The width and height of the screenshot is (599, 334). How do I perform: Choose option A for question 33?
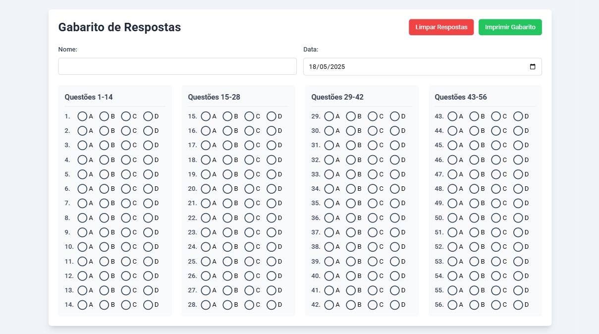[329, 174]
